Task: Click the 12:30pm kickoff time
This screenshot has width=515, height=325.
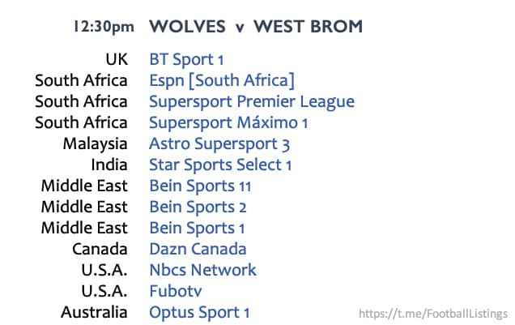Action: tap(104, 27)
